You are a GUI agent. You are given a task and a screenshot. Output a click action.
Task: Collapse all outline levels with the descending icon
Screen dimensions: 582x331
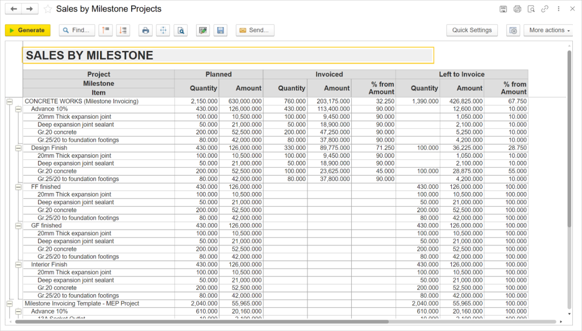click(x=123, y=30)
